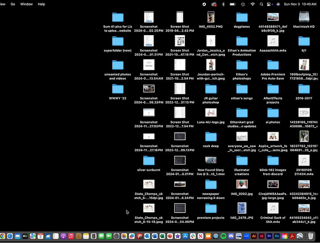Open Calendar in the Dock

pyautogui.click(x=40, y=236)
